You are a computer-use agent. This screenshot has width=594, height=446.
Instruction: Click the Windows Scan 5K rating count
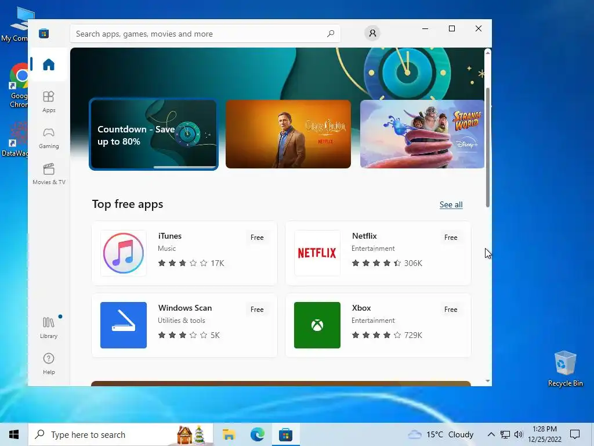215,335
